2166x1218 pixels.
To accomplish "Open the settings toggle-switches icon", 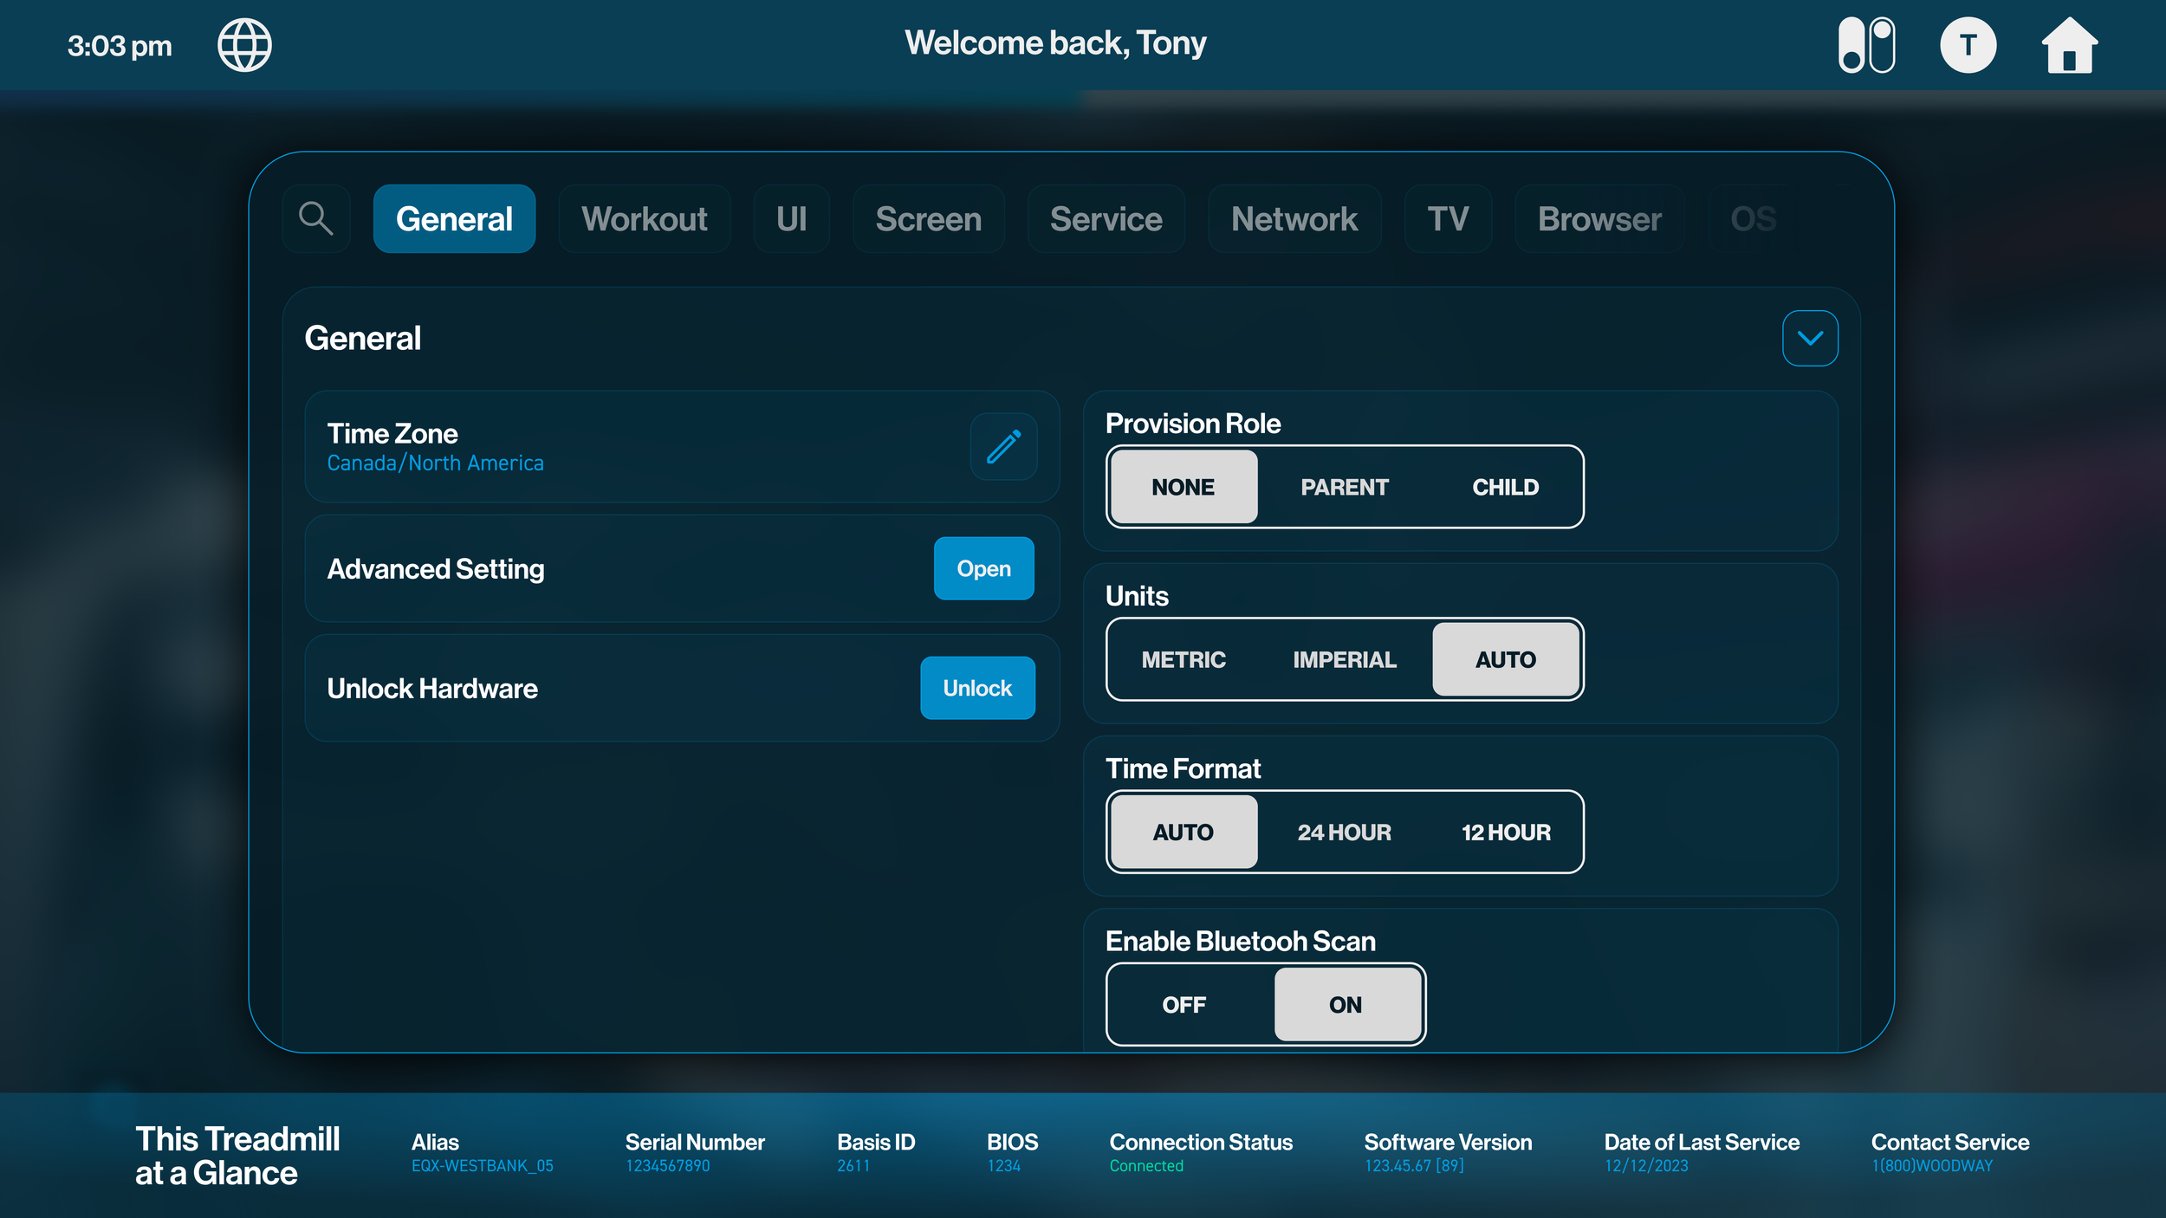I will pos(1866,45).
